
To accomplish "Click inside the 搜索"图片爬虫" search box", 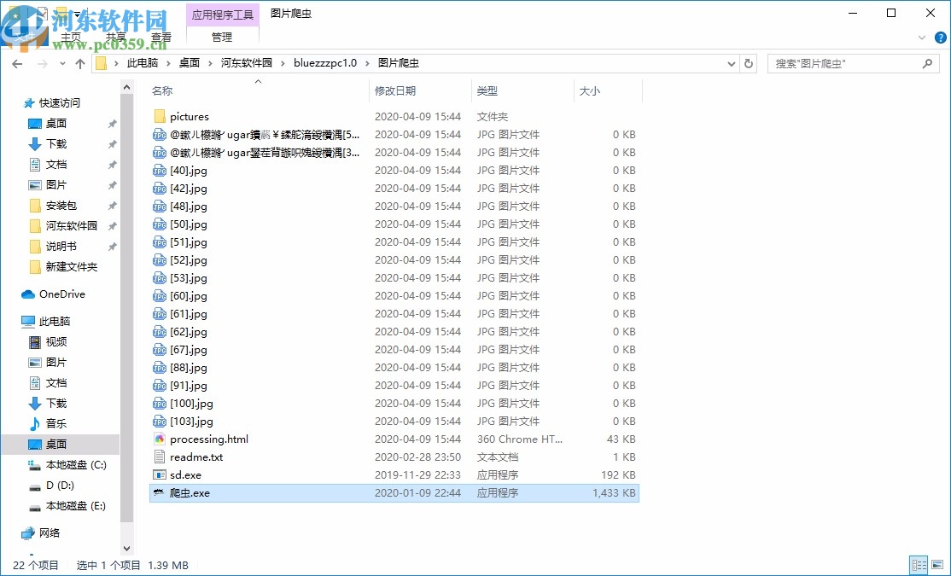I will [x=845, y=62].
